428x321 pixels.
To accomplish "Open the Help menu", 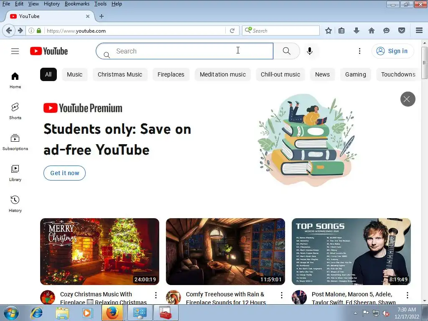I will pos(117,4).
